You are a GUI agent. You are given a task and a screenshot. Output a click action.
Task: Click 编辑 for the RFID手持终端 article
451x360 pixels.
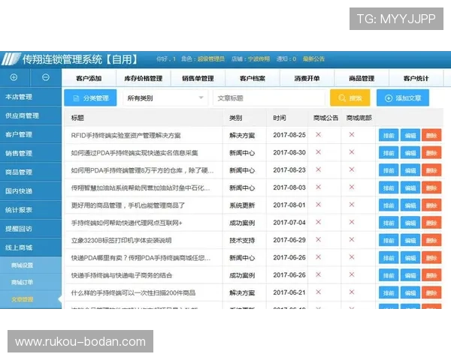tap(410, 135)
